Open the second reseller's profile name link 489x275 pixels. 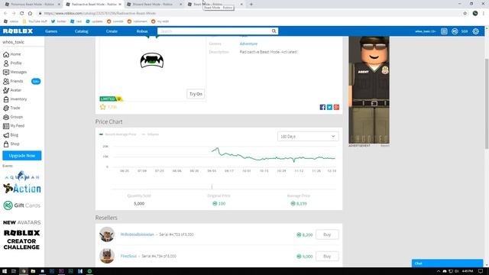tap(128, 256)
